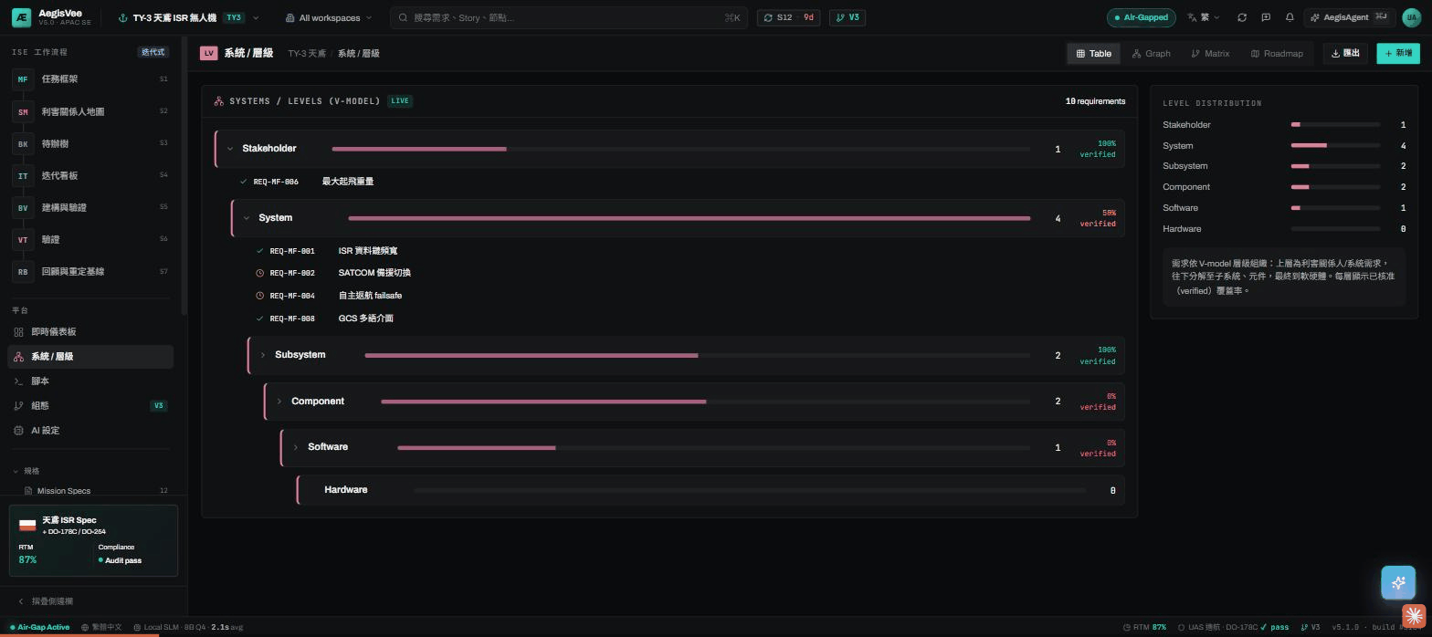Click the Stakeholder level progress bar
The image size is (1432, 637).
(680, 149)
